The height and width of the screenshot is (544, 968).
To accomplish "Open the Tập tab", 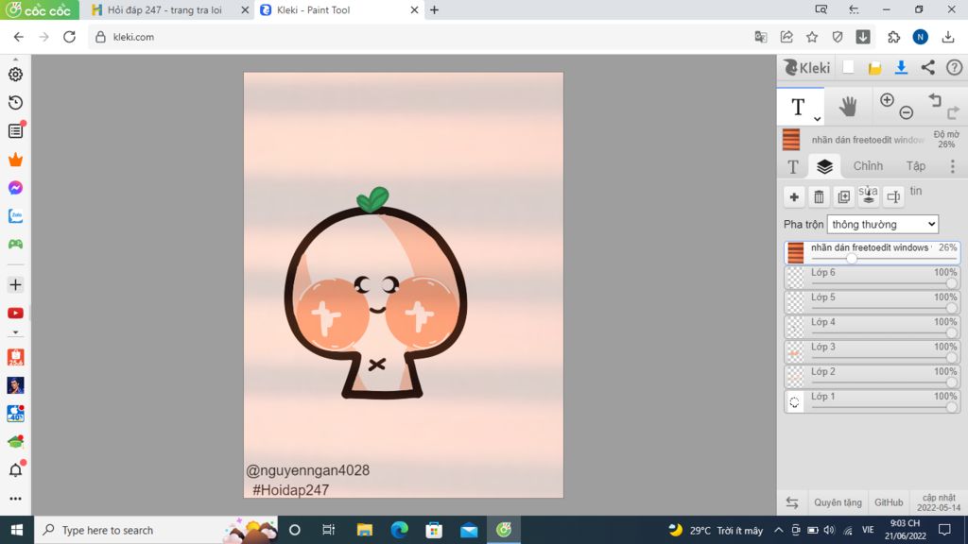I will click(x=915, y=166).
